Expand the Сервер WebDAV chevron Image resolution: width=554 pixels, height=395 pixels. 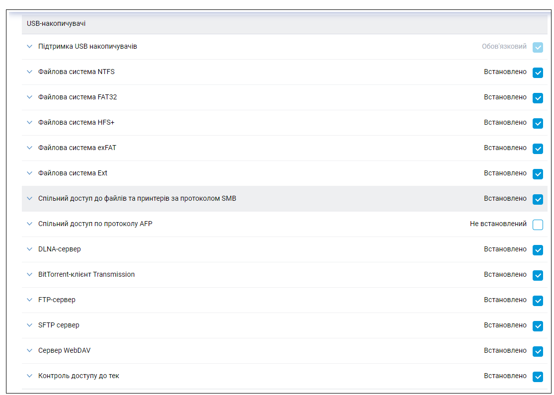(29, 351)
